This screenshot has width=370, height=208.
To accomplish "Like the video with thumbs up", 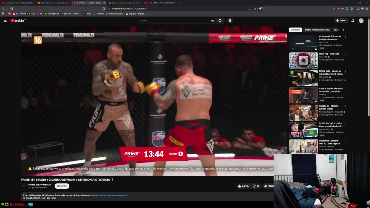I will 243,186.
